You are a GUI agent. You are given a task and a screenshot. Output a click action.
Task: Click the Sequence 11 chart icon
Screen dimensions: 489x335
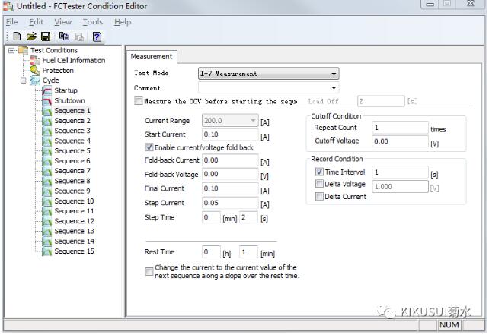tap(46, 211)
